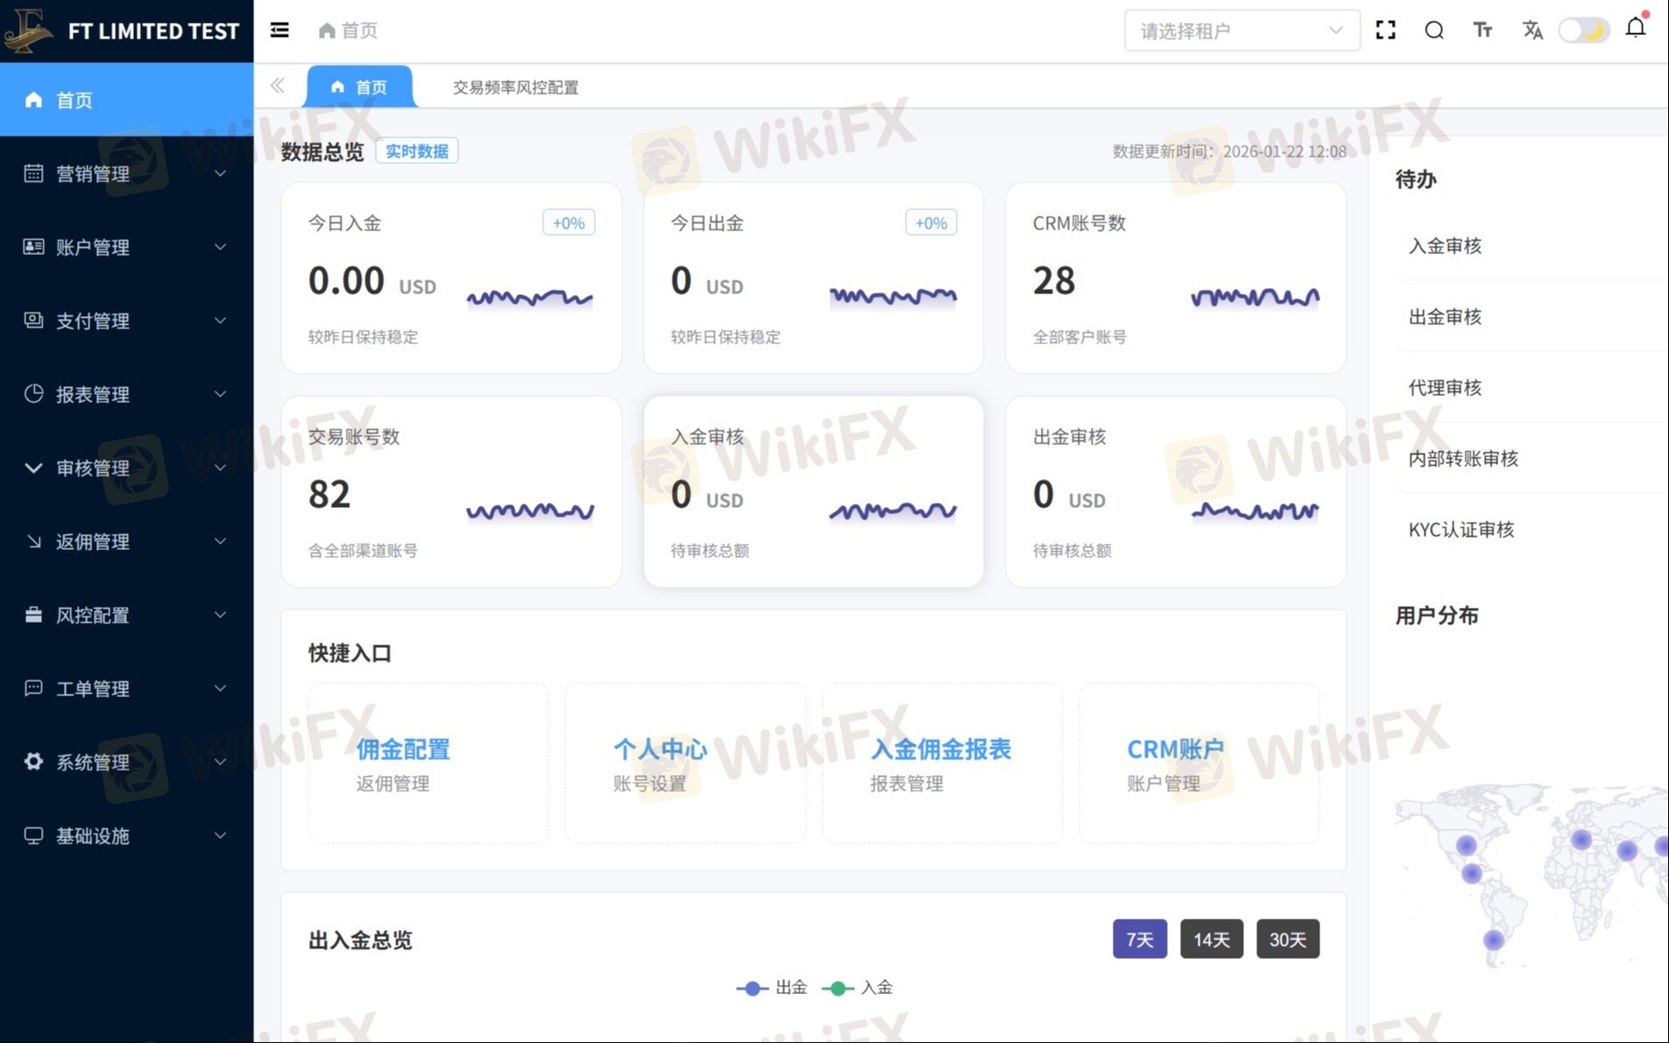Click the font size Tт icon

pyautogui.click(x=1482, y=31)
